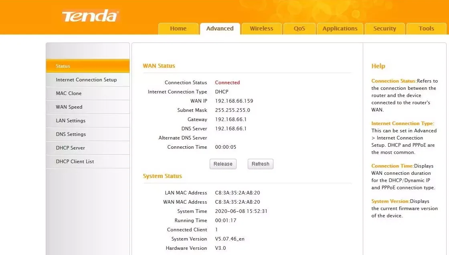
Task: Open Internet Connection Setup page
Action: coord(87,80)
